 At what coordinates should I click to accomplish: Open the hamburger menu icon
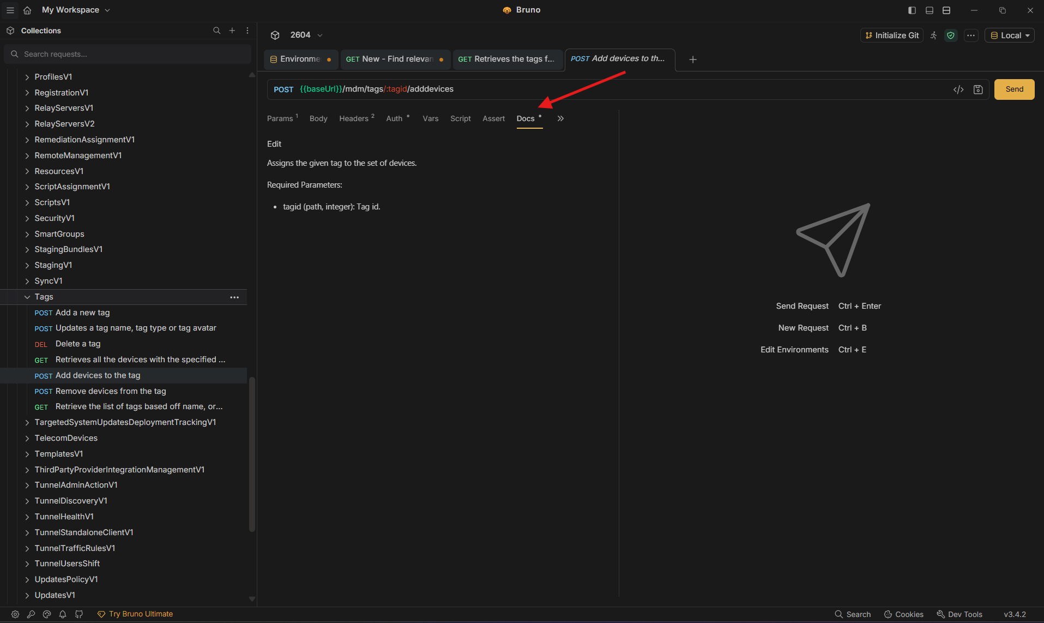point(10,10)
